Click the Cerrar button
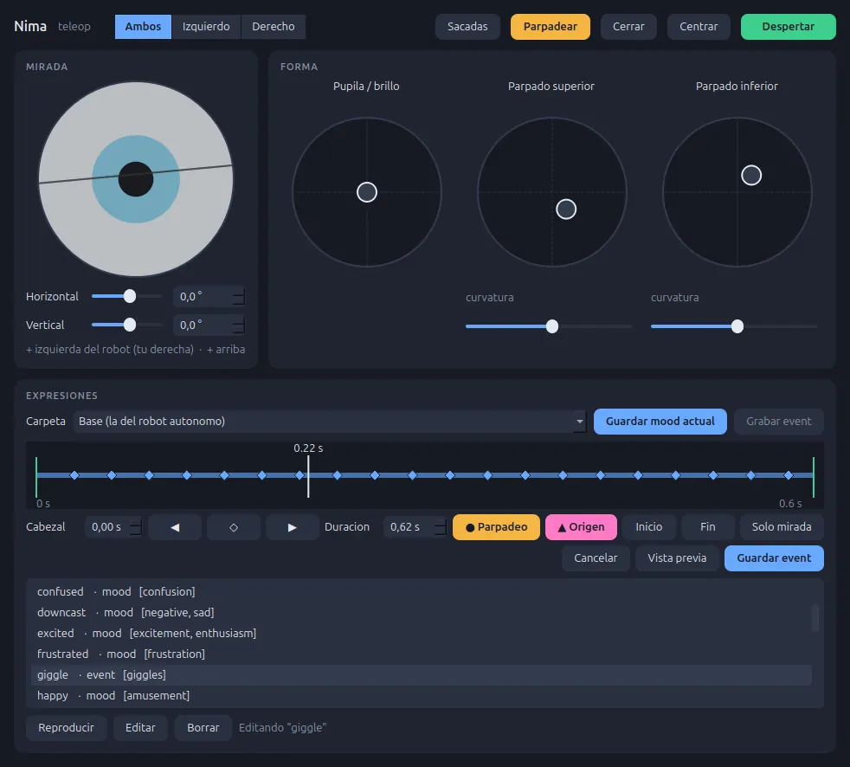The image size is (850, 767). click(628, 27)
